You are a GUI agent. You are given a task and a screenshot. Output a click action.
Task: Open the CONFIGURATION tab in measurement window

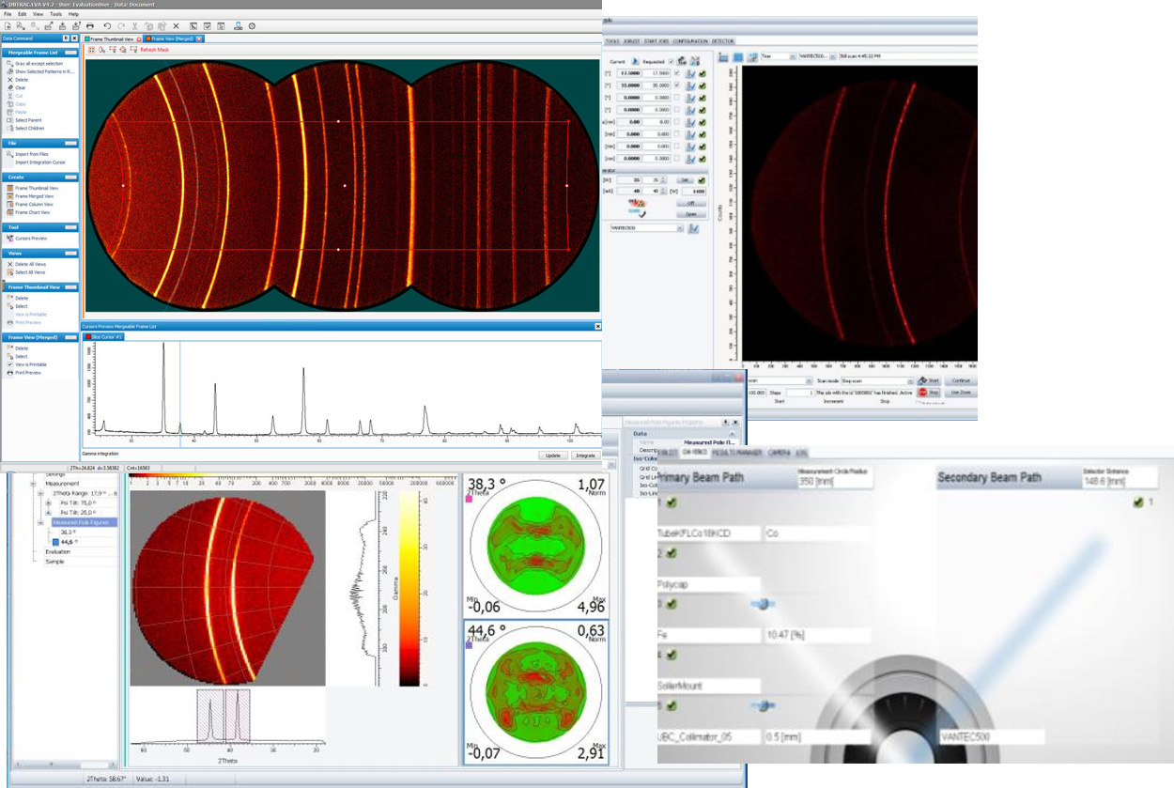[690, 41]
